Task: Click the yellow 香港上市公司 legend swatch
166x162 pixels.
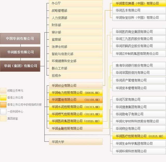Action: point(3,98)
